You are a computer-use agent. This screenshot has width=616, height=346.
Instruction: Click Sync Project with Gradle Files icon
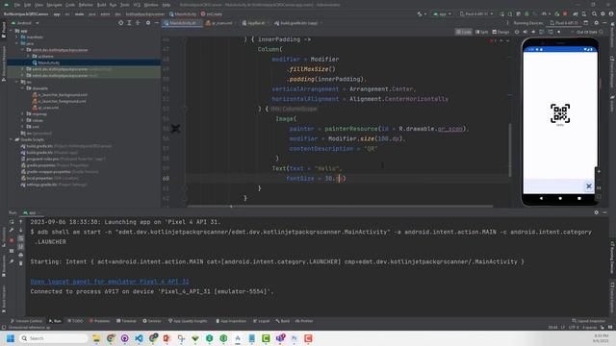576,13
